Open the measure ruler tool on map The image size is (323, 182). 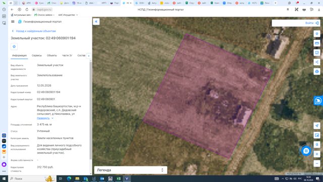[317, 43]
